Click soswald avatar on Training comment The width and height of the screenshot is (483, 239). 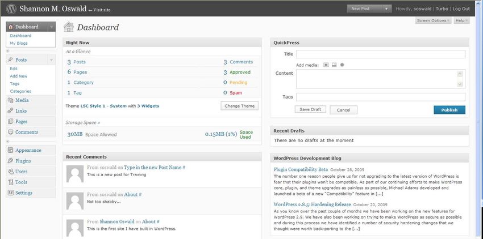click(x=75, y=173)
